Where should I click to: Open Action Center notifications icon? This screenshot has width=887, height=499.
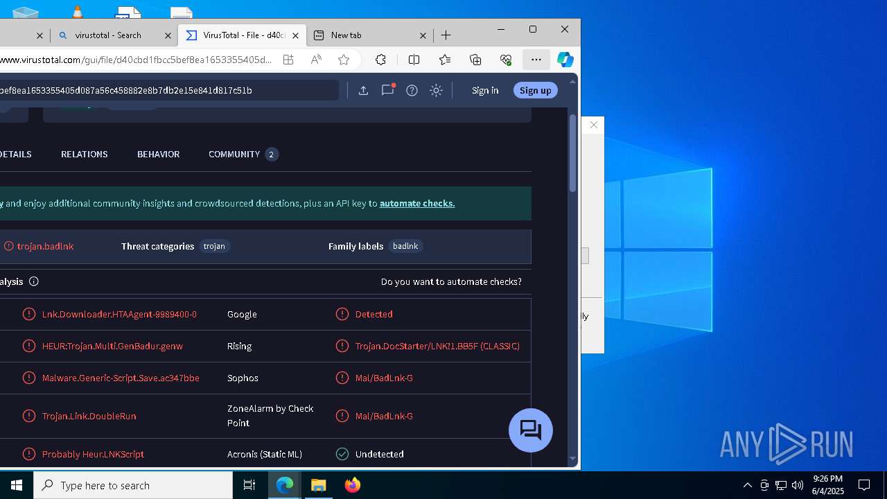[864, 485]
